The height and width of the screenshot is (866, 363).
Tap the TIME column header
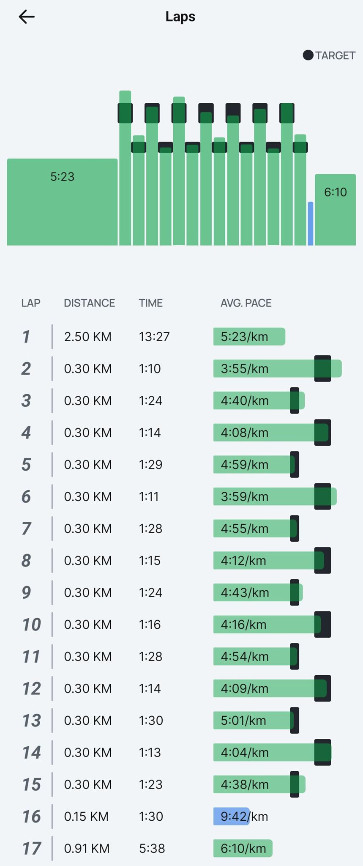(150, 303)
